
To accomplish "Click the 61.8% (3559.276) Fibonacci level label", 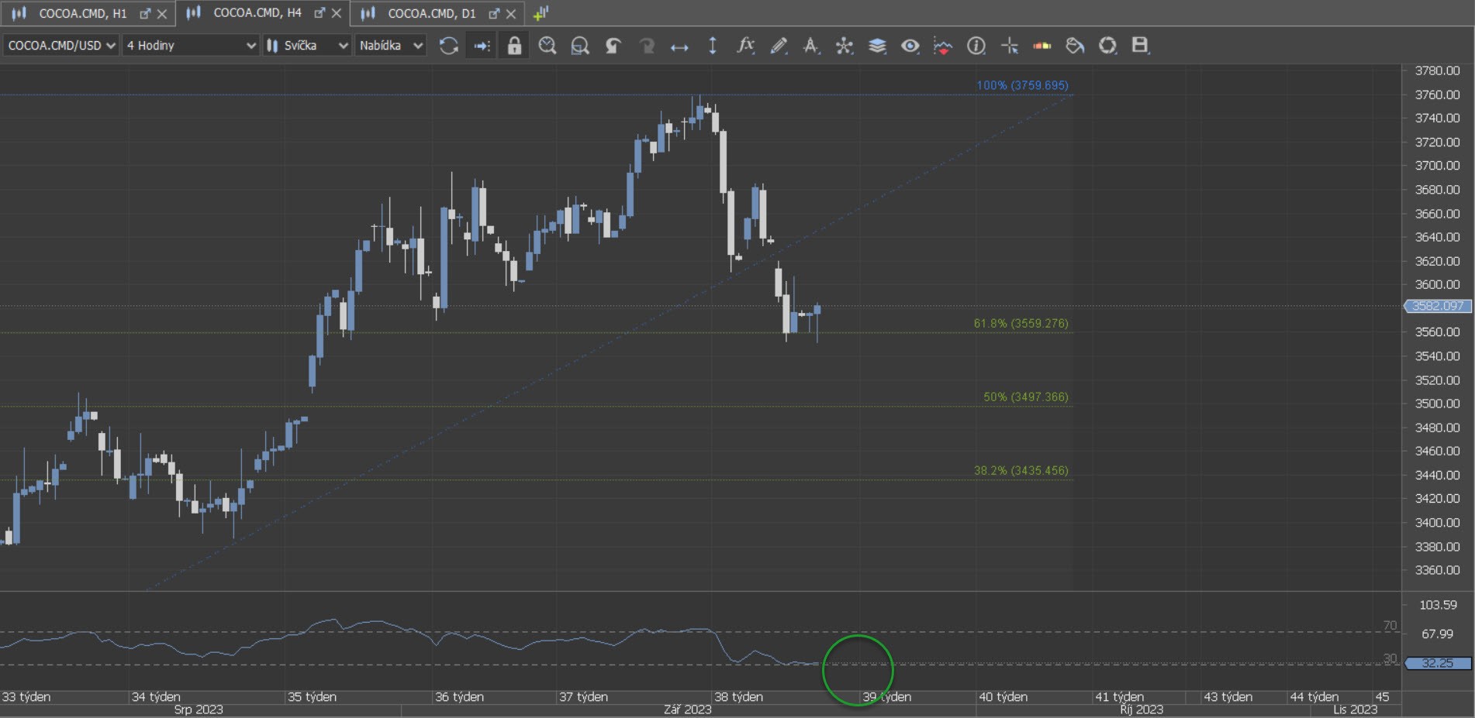I will [1021, 323].
